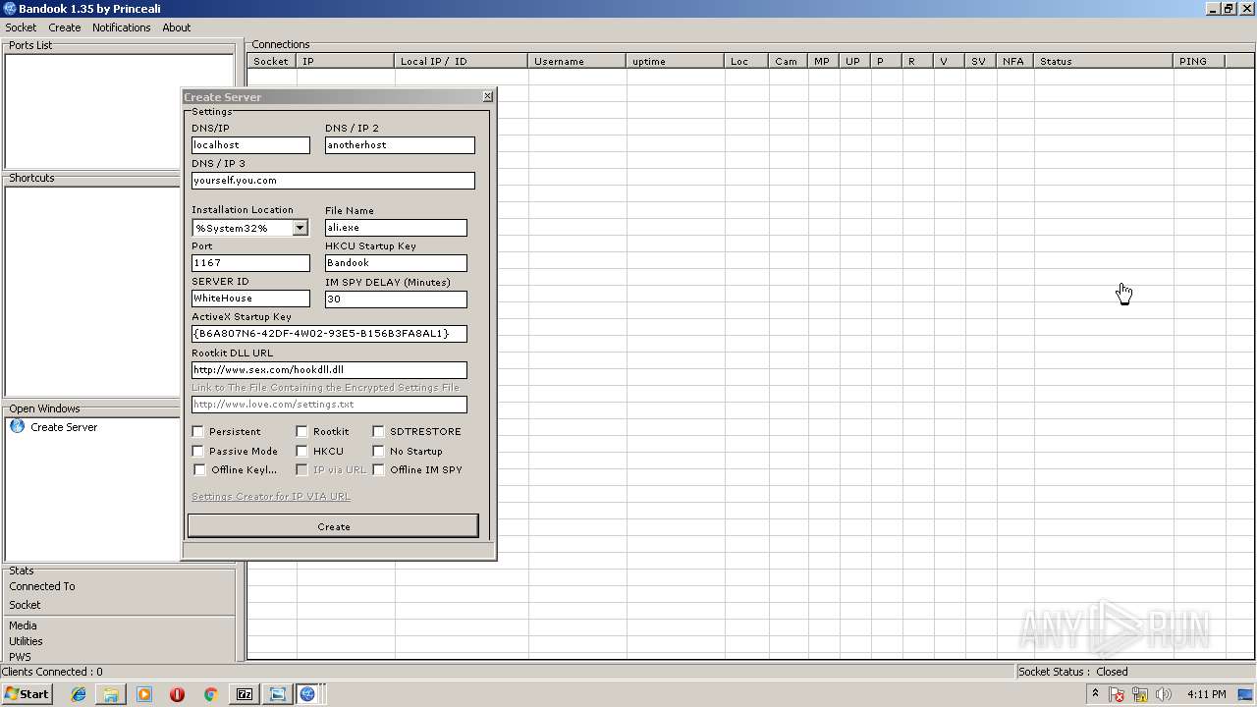Screen dimensions: 1257x707
Task: Click the PING column header
Action: tap(1199, 61)
